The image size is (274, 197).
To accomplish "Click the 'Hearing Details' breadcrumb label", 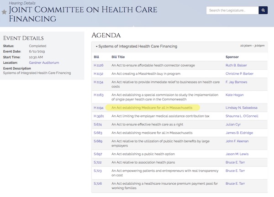I will [22, 3].
